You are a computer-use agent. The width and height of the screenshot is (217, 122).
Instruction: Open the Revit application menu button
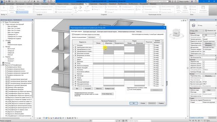coord(2,2)
